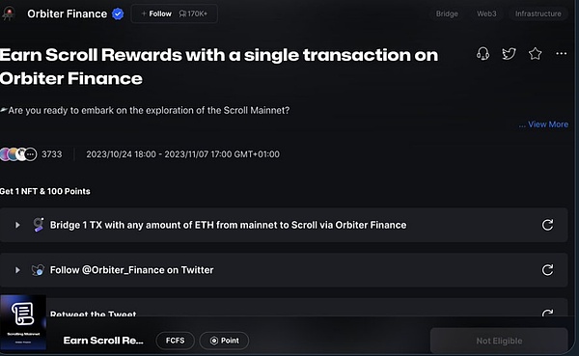Expand the Follow @Orbiter_Finance task arrow
579x356 pixels.
[x=17, y=270]
